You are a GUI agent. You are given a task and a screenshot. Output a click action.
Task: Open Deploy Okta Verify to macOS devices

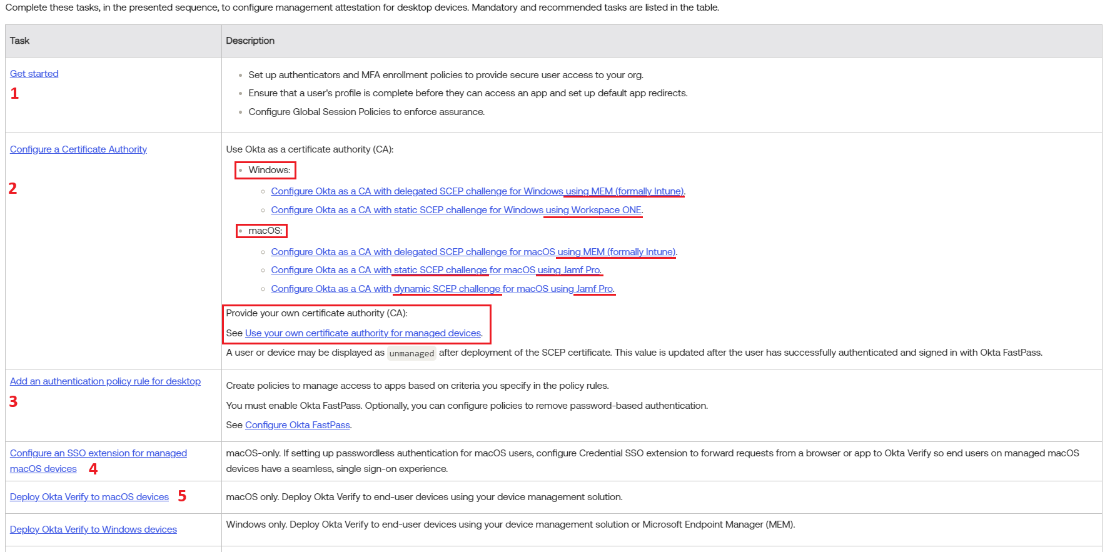pos(89,497)
